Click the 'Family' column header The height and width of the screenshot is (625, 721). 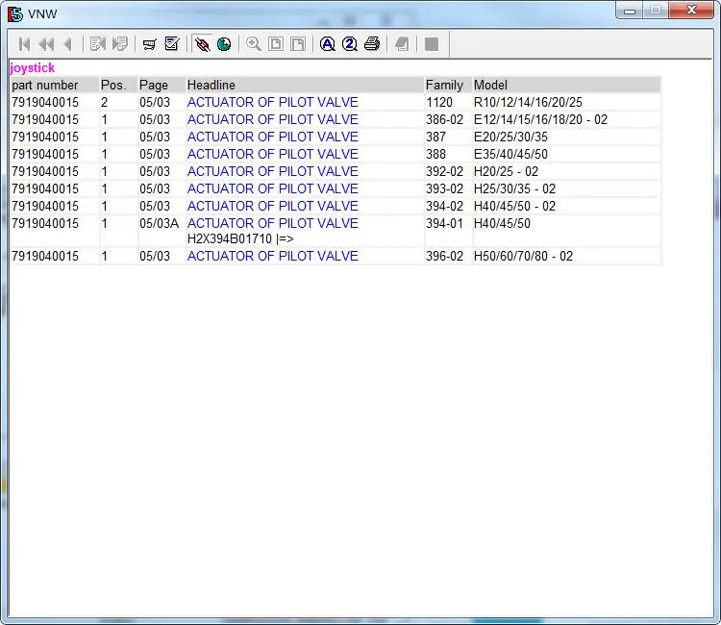point(448,85)
